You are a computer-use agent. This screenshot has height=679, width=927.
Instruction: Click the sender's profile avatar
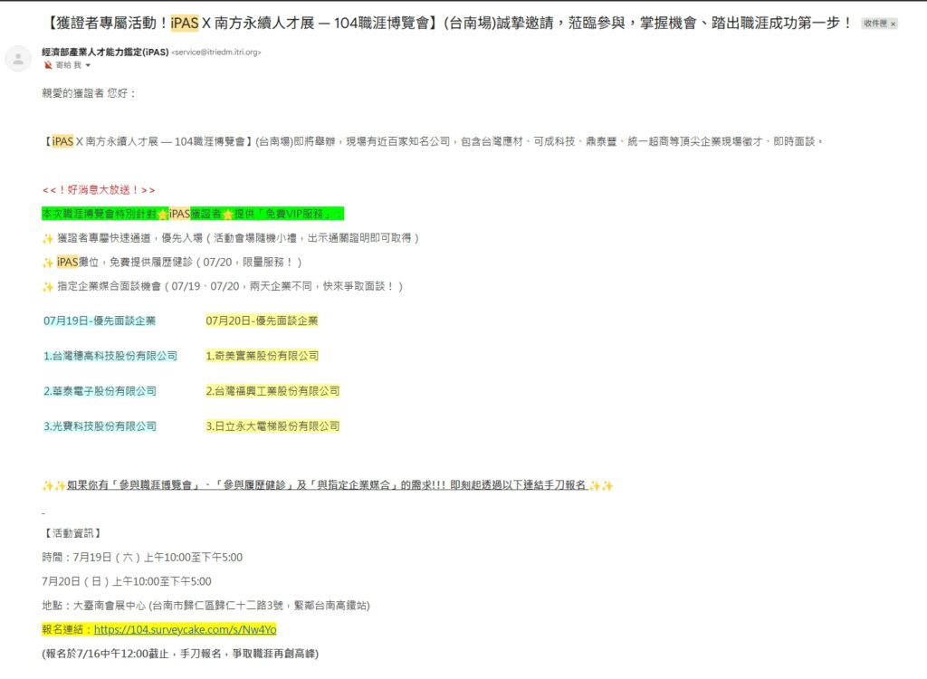click(18, 60)
